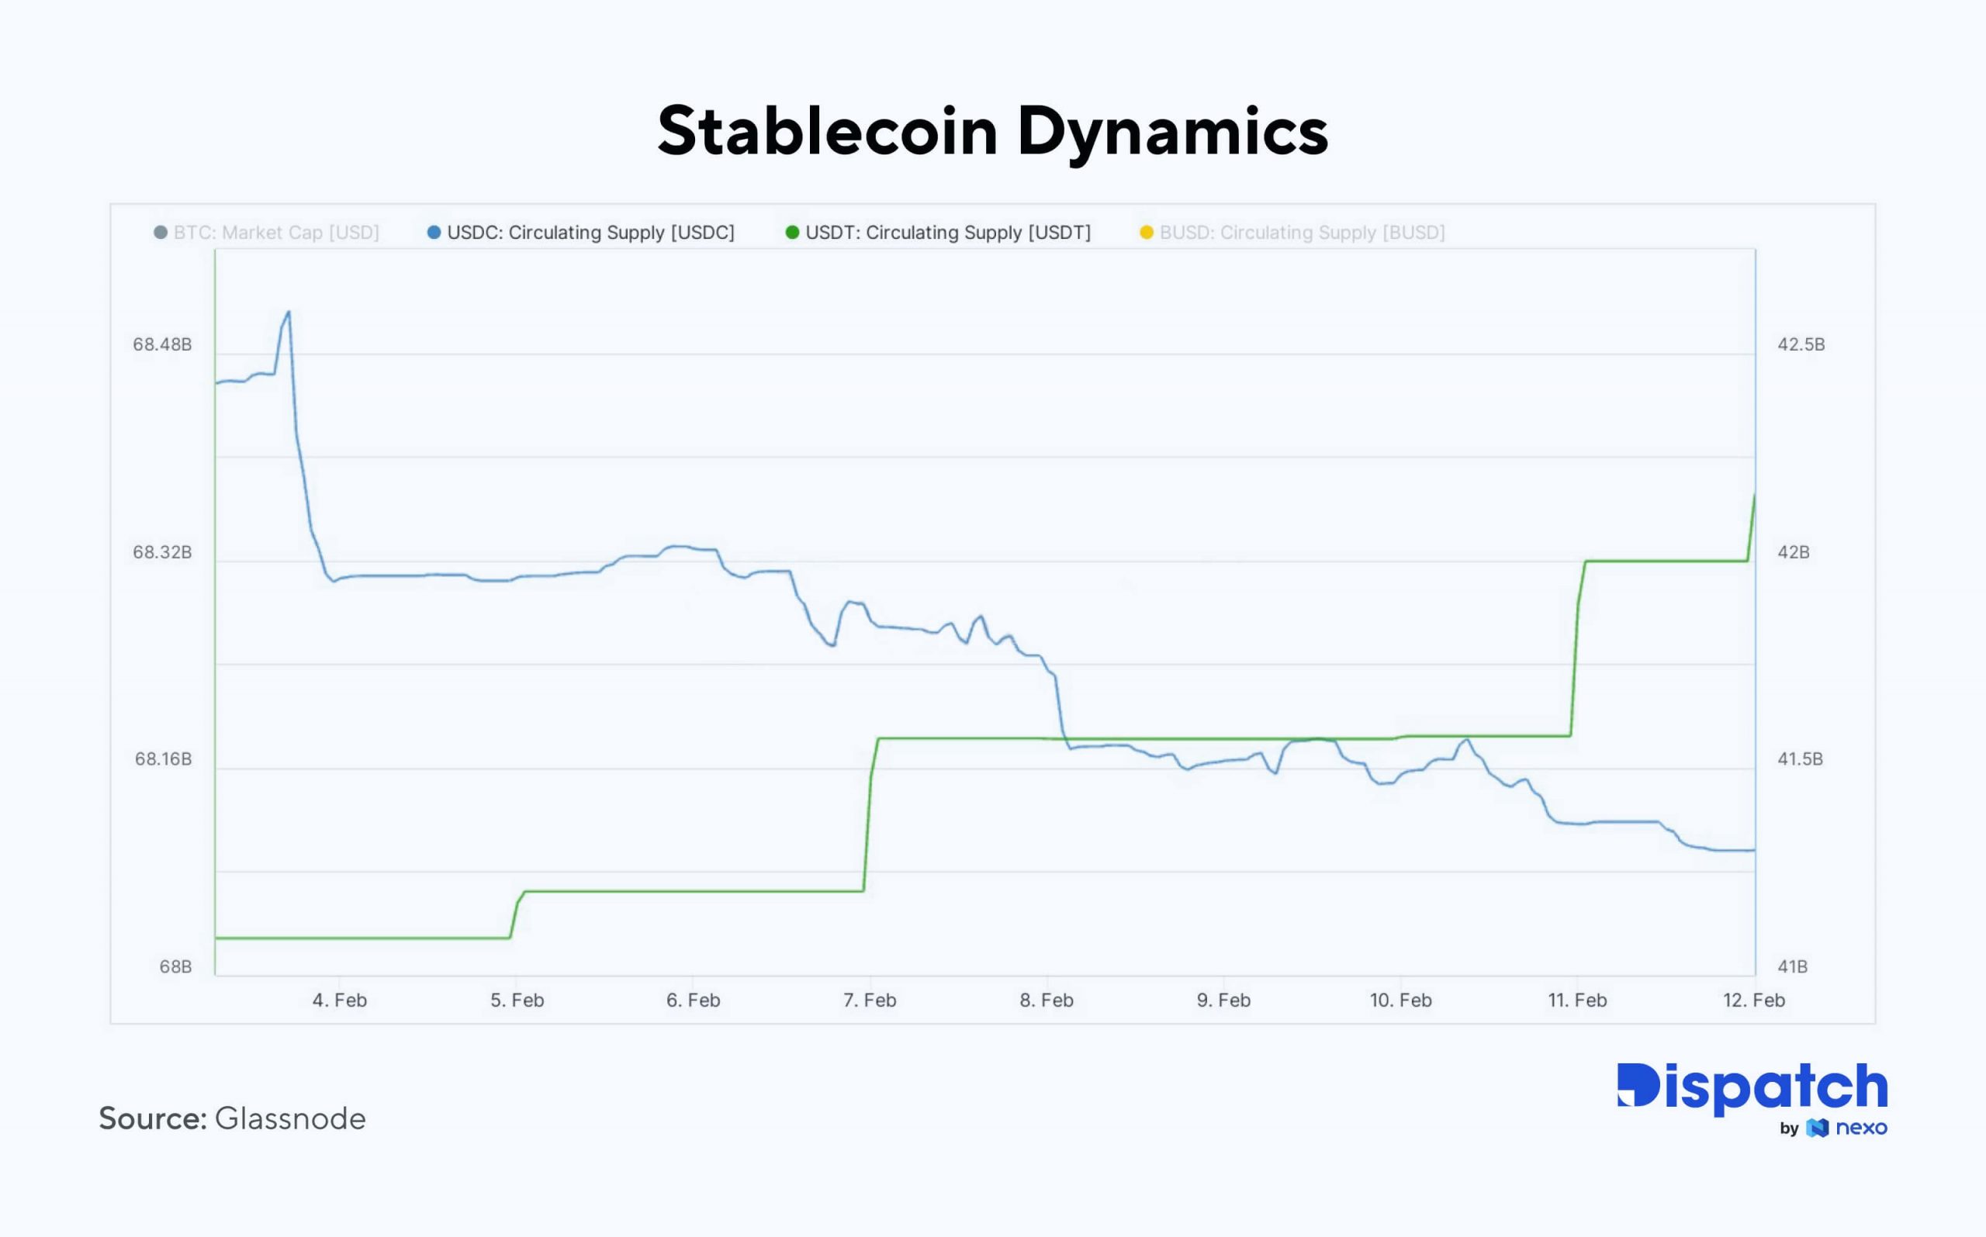Image resolution: width=1986 pixels, height=1237 pixels.
Task: Click the nexo brand icon
Action: coord(1817,1128)
